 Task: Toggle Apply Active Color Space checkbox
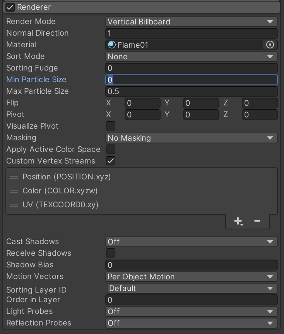pos(111,149)
